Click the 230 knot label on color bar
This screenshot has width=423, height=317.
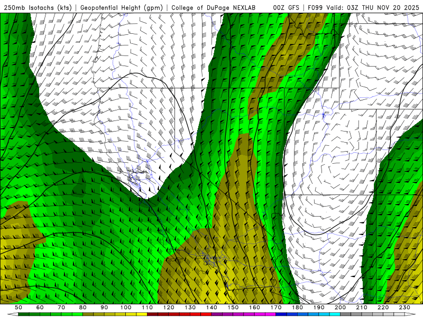pyautogui.click(x=404, y=307)
